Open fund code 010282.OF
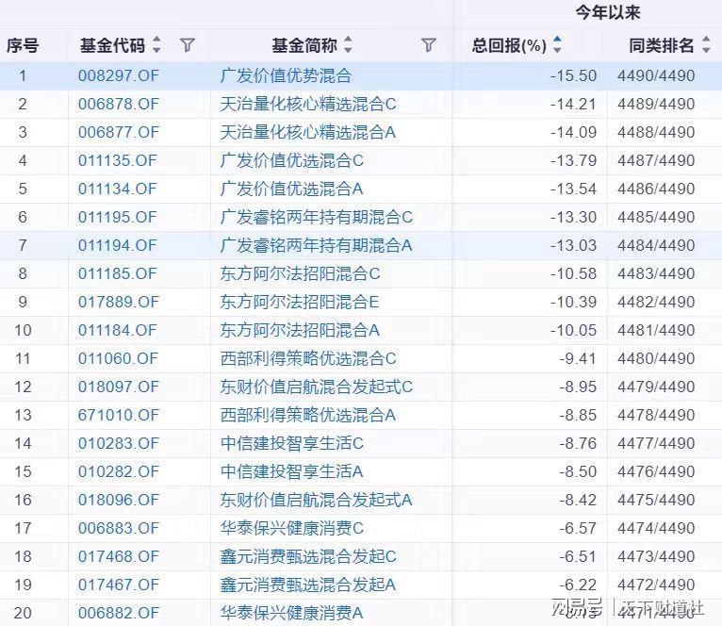 pyautogui.click(x=119, y=471)
